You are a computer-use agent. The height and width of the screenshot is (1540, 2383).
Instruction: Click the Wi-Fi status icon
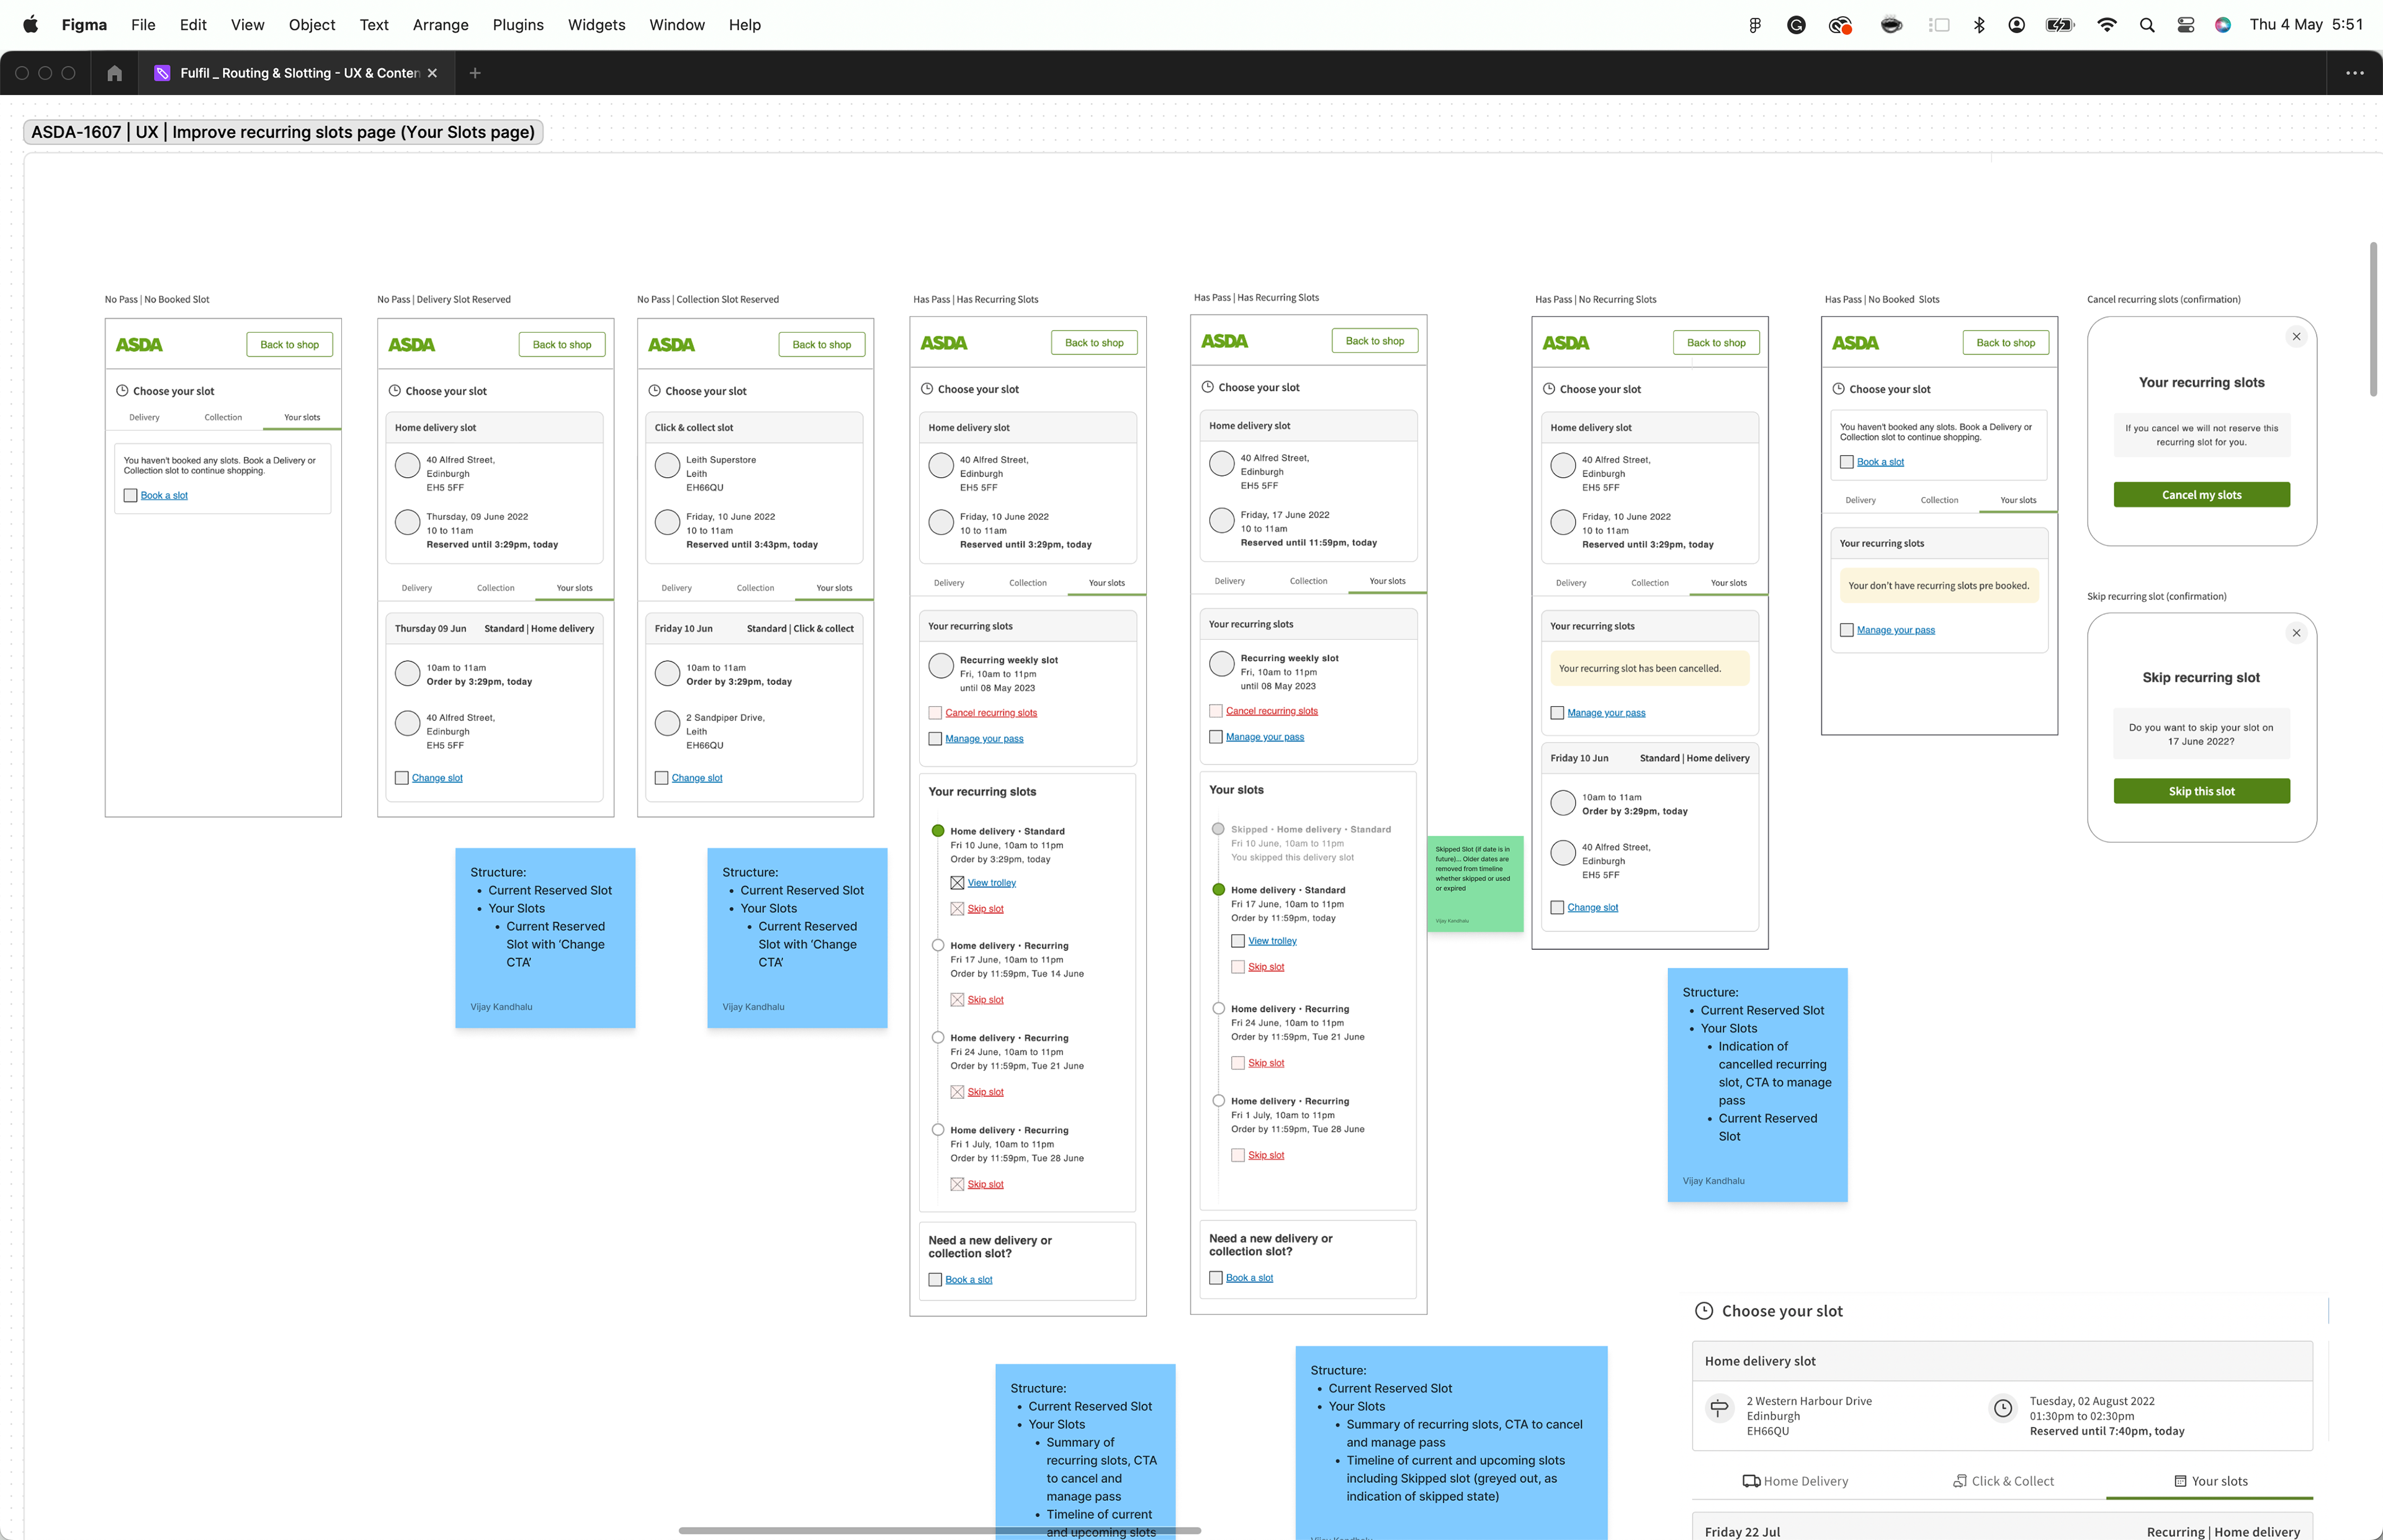click(x=2106, y=25)
